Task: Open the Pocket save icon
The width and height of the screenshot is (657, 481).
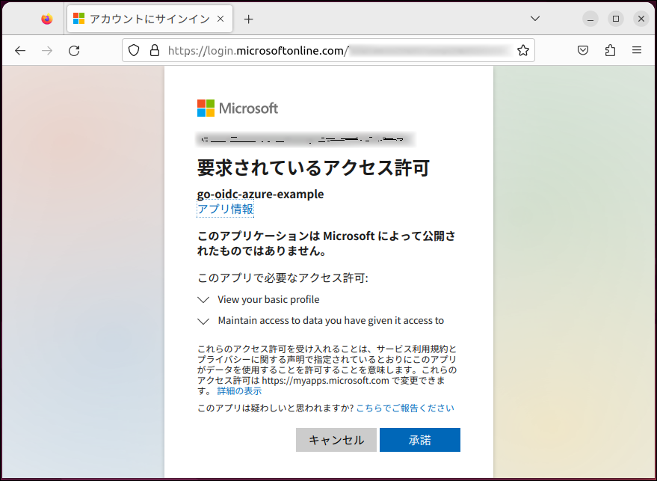Action: coord(583,50)
